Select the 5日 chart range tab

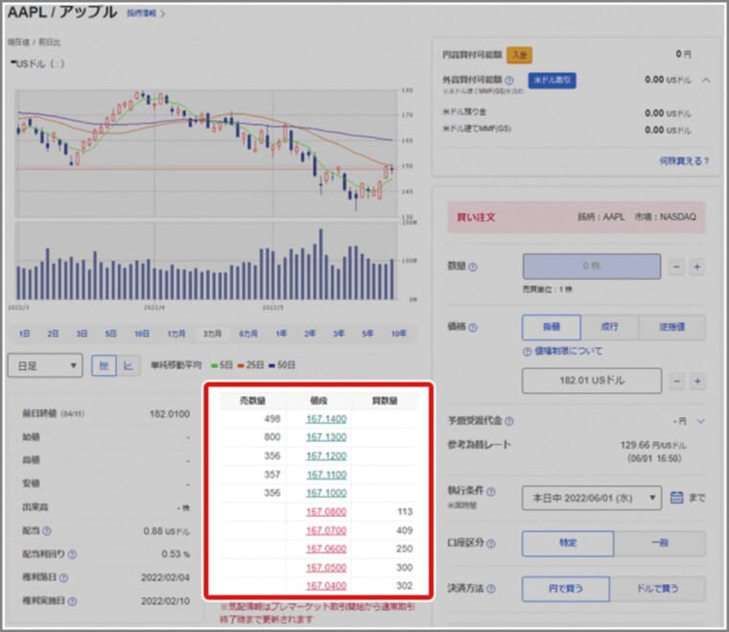click(110, 334)
